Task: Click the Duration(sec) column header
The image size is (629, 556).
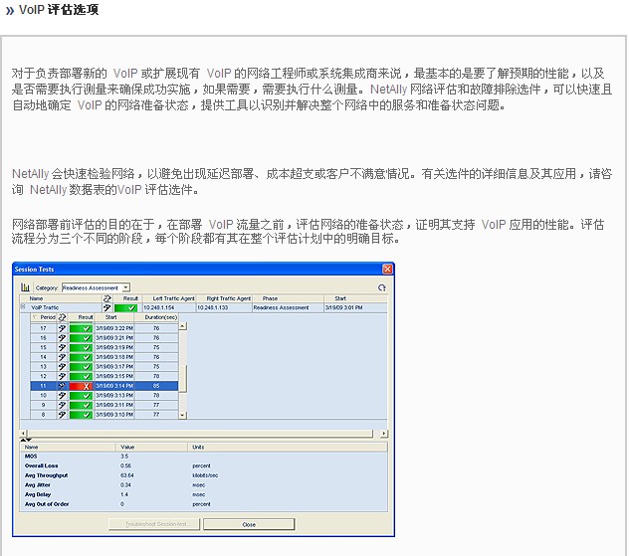Action: click(158, 317)
